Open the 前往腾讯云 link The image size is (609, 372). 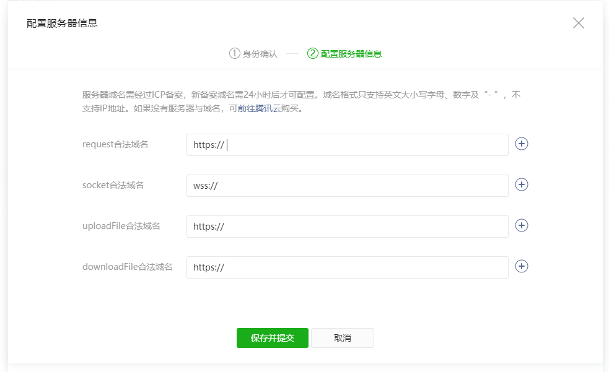[259, 108]
